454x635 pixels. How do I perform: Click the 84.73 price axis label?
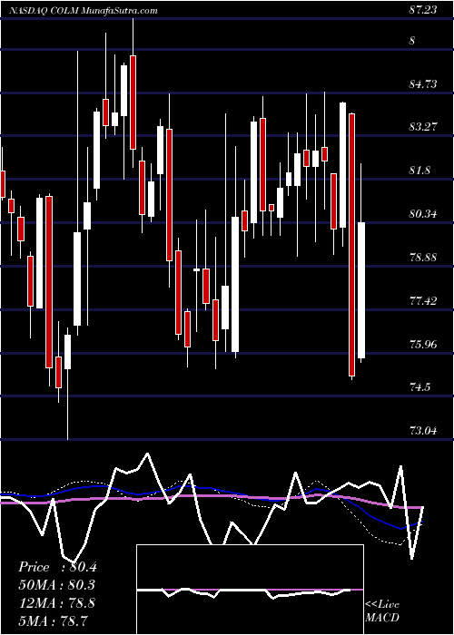click(423, 84)
